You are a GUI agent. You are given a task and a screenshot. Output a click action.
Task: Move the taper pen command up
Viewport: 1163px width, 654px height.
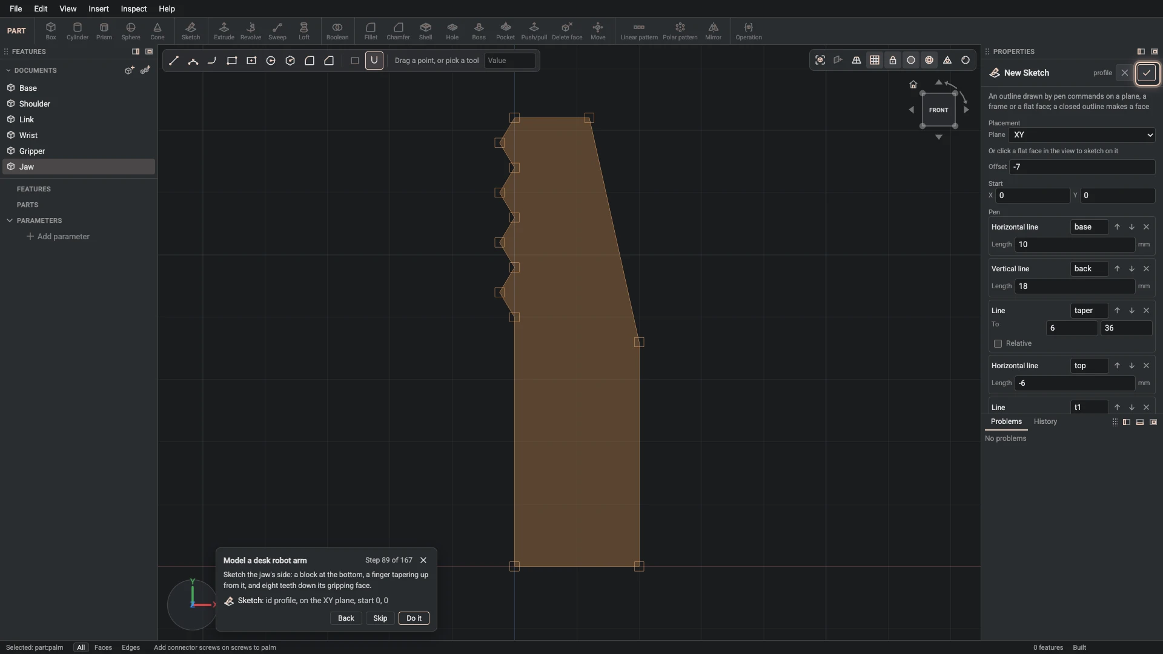tap(1117, 311)
